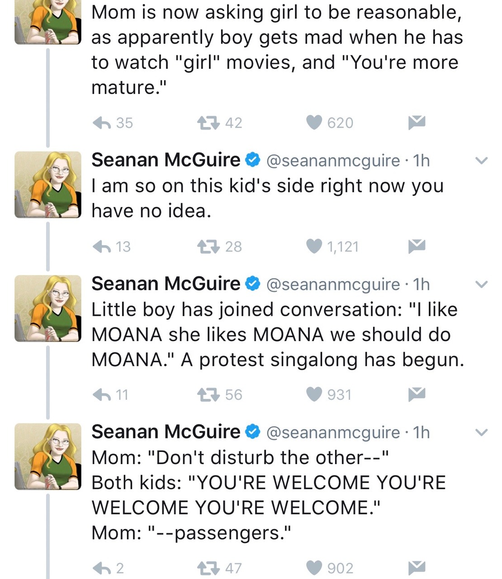Share 'kid's side' tweet by message icon
The width and height of the screenshot is (502, 579).
[x=417, y=247]
